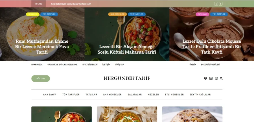
Task: Go to SALATALAR menu section
Action: [135, 95]
